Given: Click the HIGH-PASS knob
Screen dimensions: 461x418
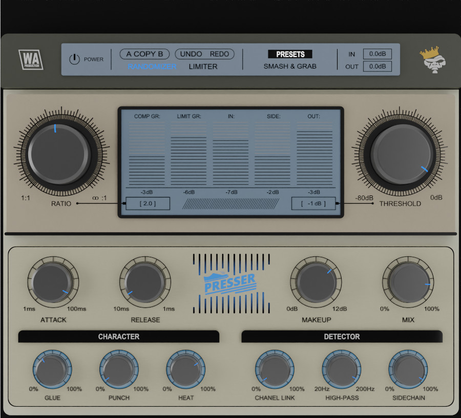Looking at the screenshot, I should tap(342, 369).
